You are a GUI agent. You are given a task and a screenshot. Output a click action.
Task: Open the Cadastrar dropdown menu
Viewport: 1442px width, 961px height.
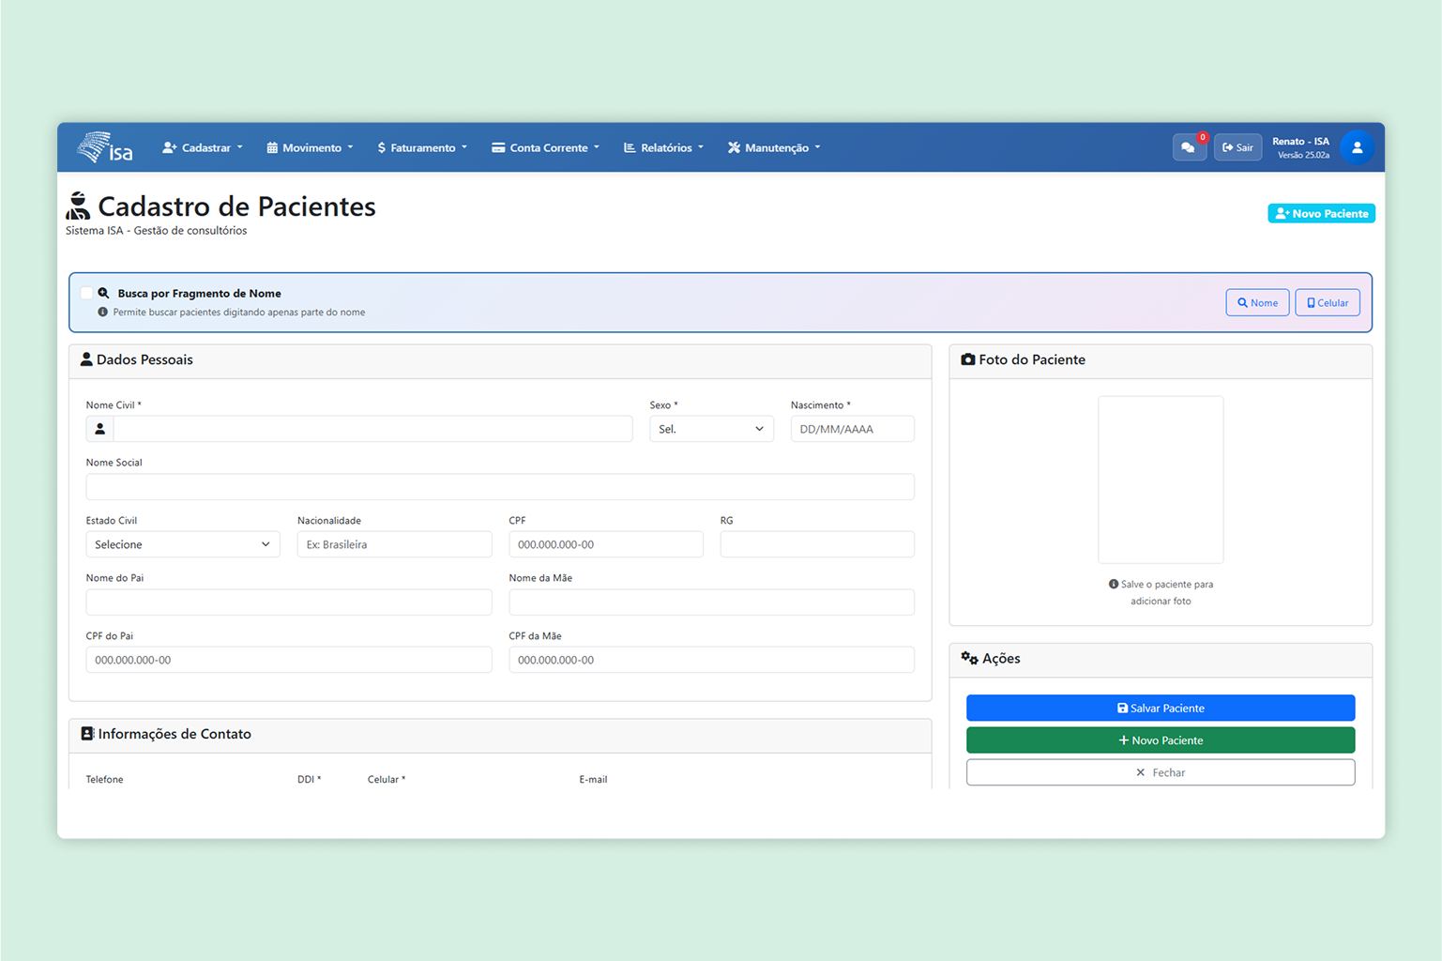pos(203,148)
